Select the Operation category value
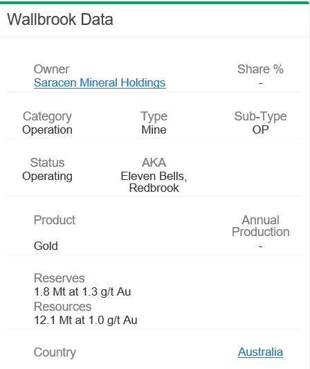This screenshot has width=310, height=369. [47, 129]
